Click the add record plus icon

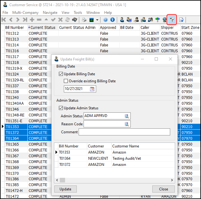coord(32,20)
